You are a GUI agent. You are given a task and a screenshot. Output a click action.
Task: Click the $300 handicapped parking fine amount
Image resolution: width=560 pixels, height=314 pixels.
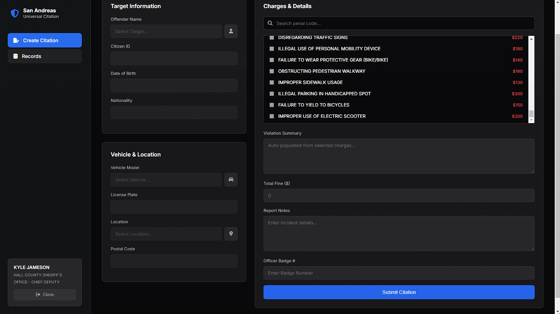coord(517,94)
